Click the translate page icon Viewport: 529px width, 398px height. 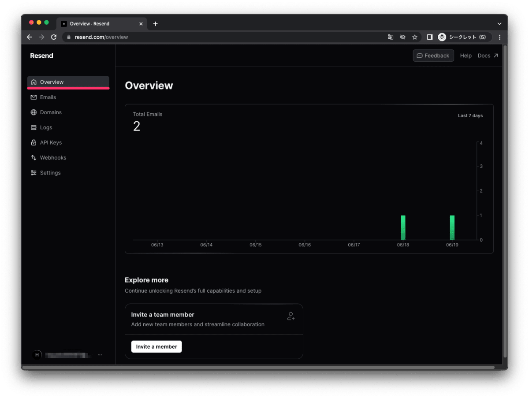click(x=391, y=37)
